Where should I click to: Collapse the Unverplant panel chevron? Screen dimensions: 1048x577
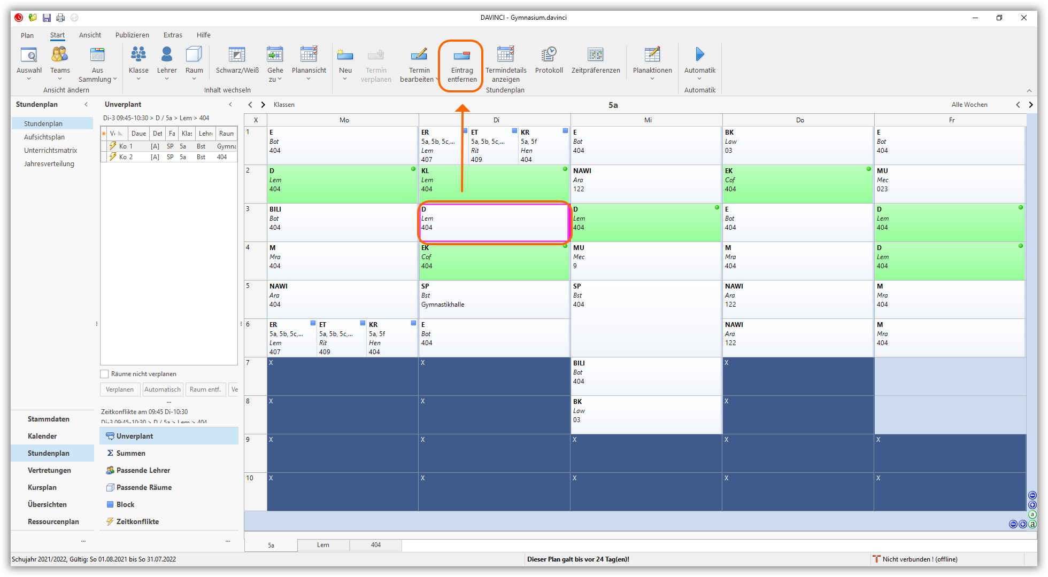pyautogui.click(x=230, y=104)
